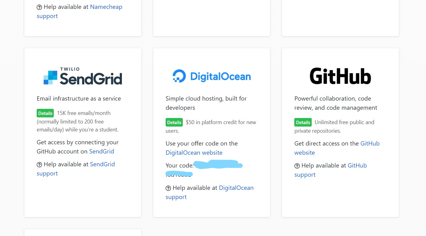Screen dimensions: 426x236
Task: Click 'Get access by connecting your' text
Action: tap(78, 142)
